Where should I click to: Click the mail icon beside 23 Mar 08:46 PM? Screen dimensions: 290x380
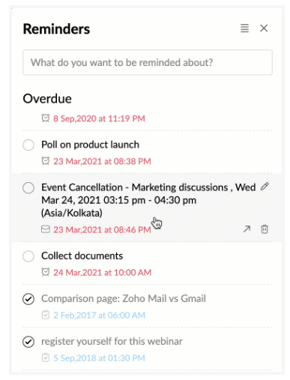pyautogui.click(x=46, y=229)
